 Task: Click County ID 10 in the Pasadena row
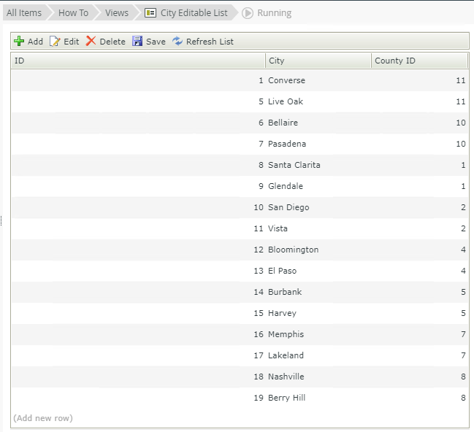coord(461,144)
